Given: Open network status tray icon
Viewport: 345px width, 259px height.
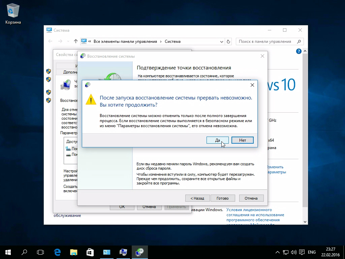Looking at the screenshot, I should 286,252.
